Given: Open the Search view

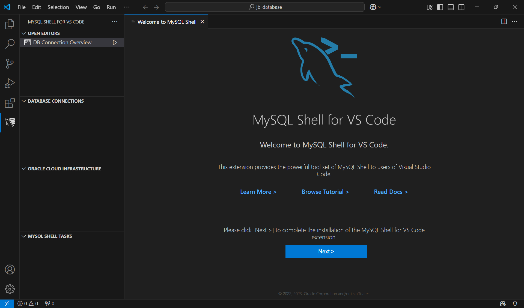Looking at the screenshot, I should coord(10,44).
